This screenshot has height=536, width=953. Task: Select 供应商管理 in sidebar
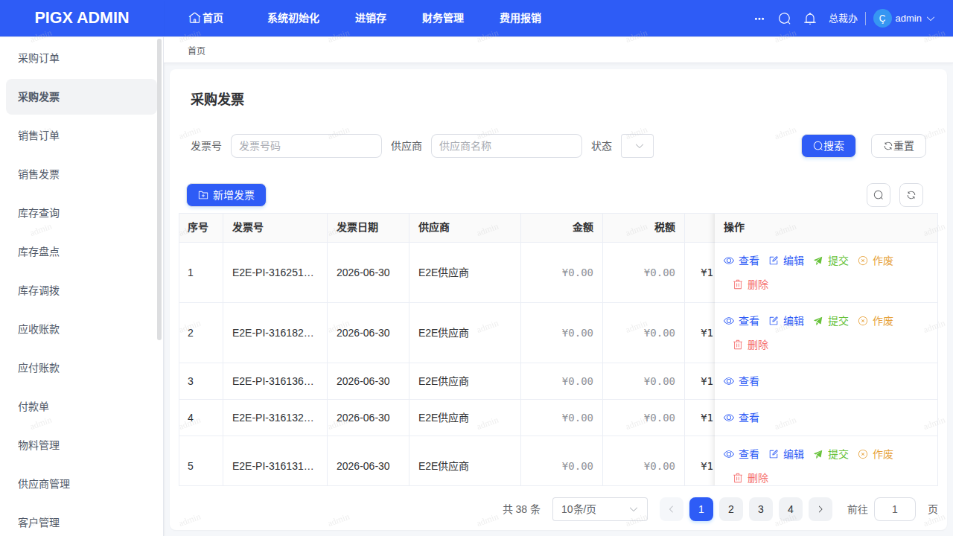click(81, 484)
